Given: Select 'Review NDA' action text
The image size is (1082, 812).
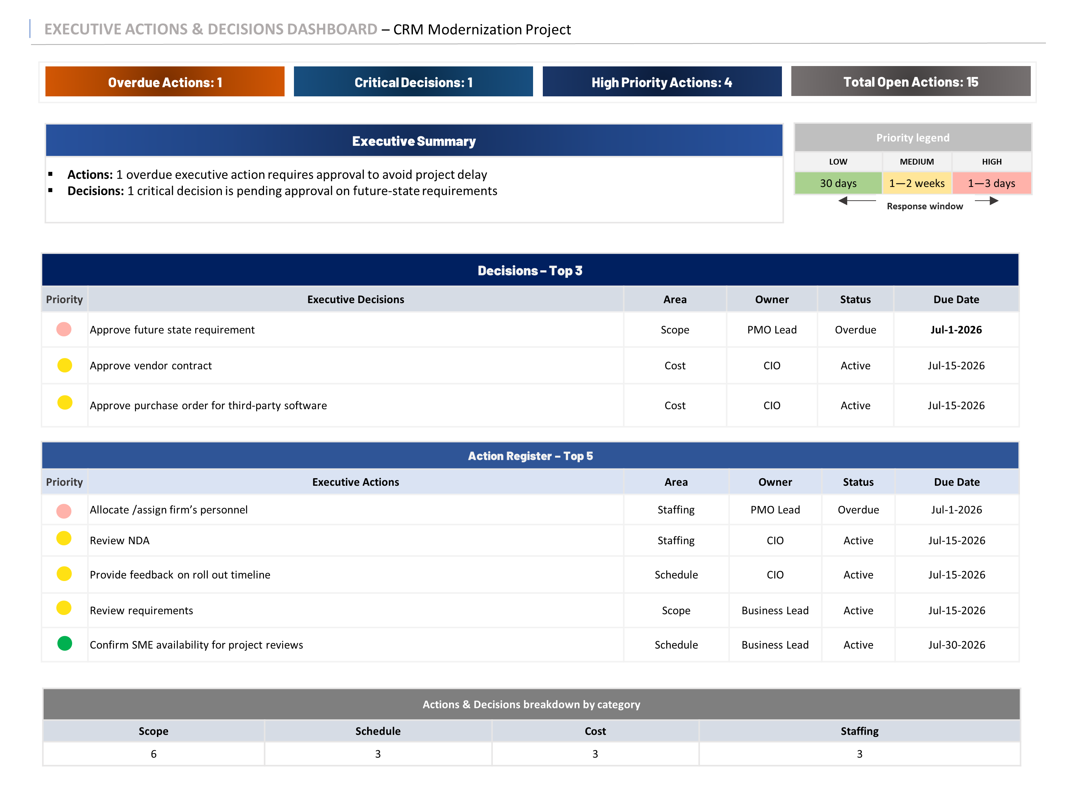Looking at the screenshot, I should (120, 540).
